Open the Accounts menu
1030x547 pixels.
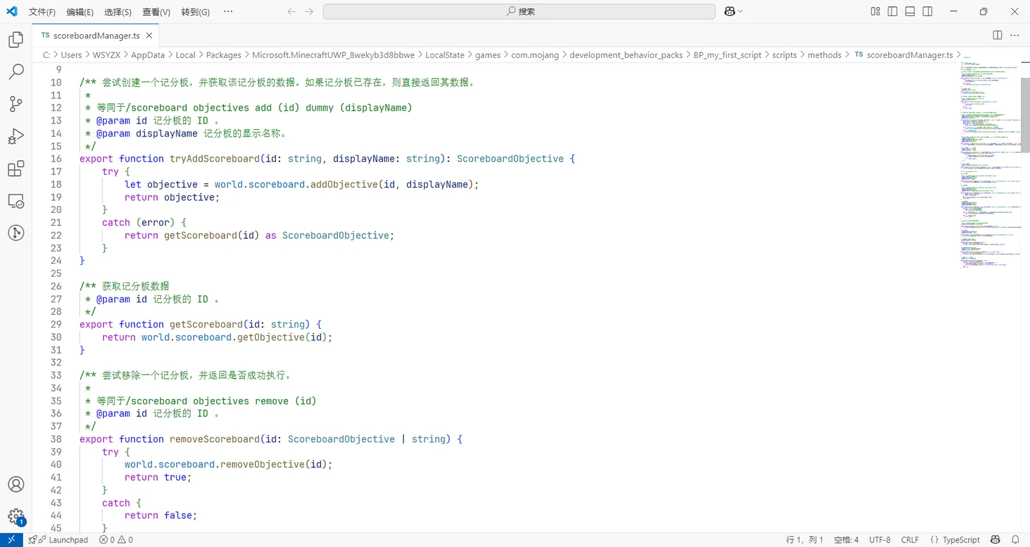pos(16,485)
